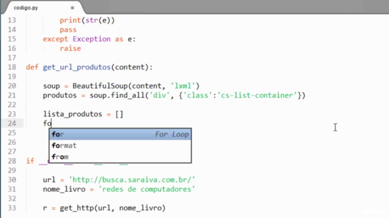Click the 'if' keyword on line 28
The width and height of the screenshot is (389, 218).
pos(30,161)
